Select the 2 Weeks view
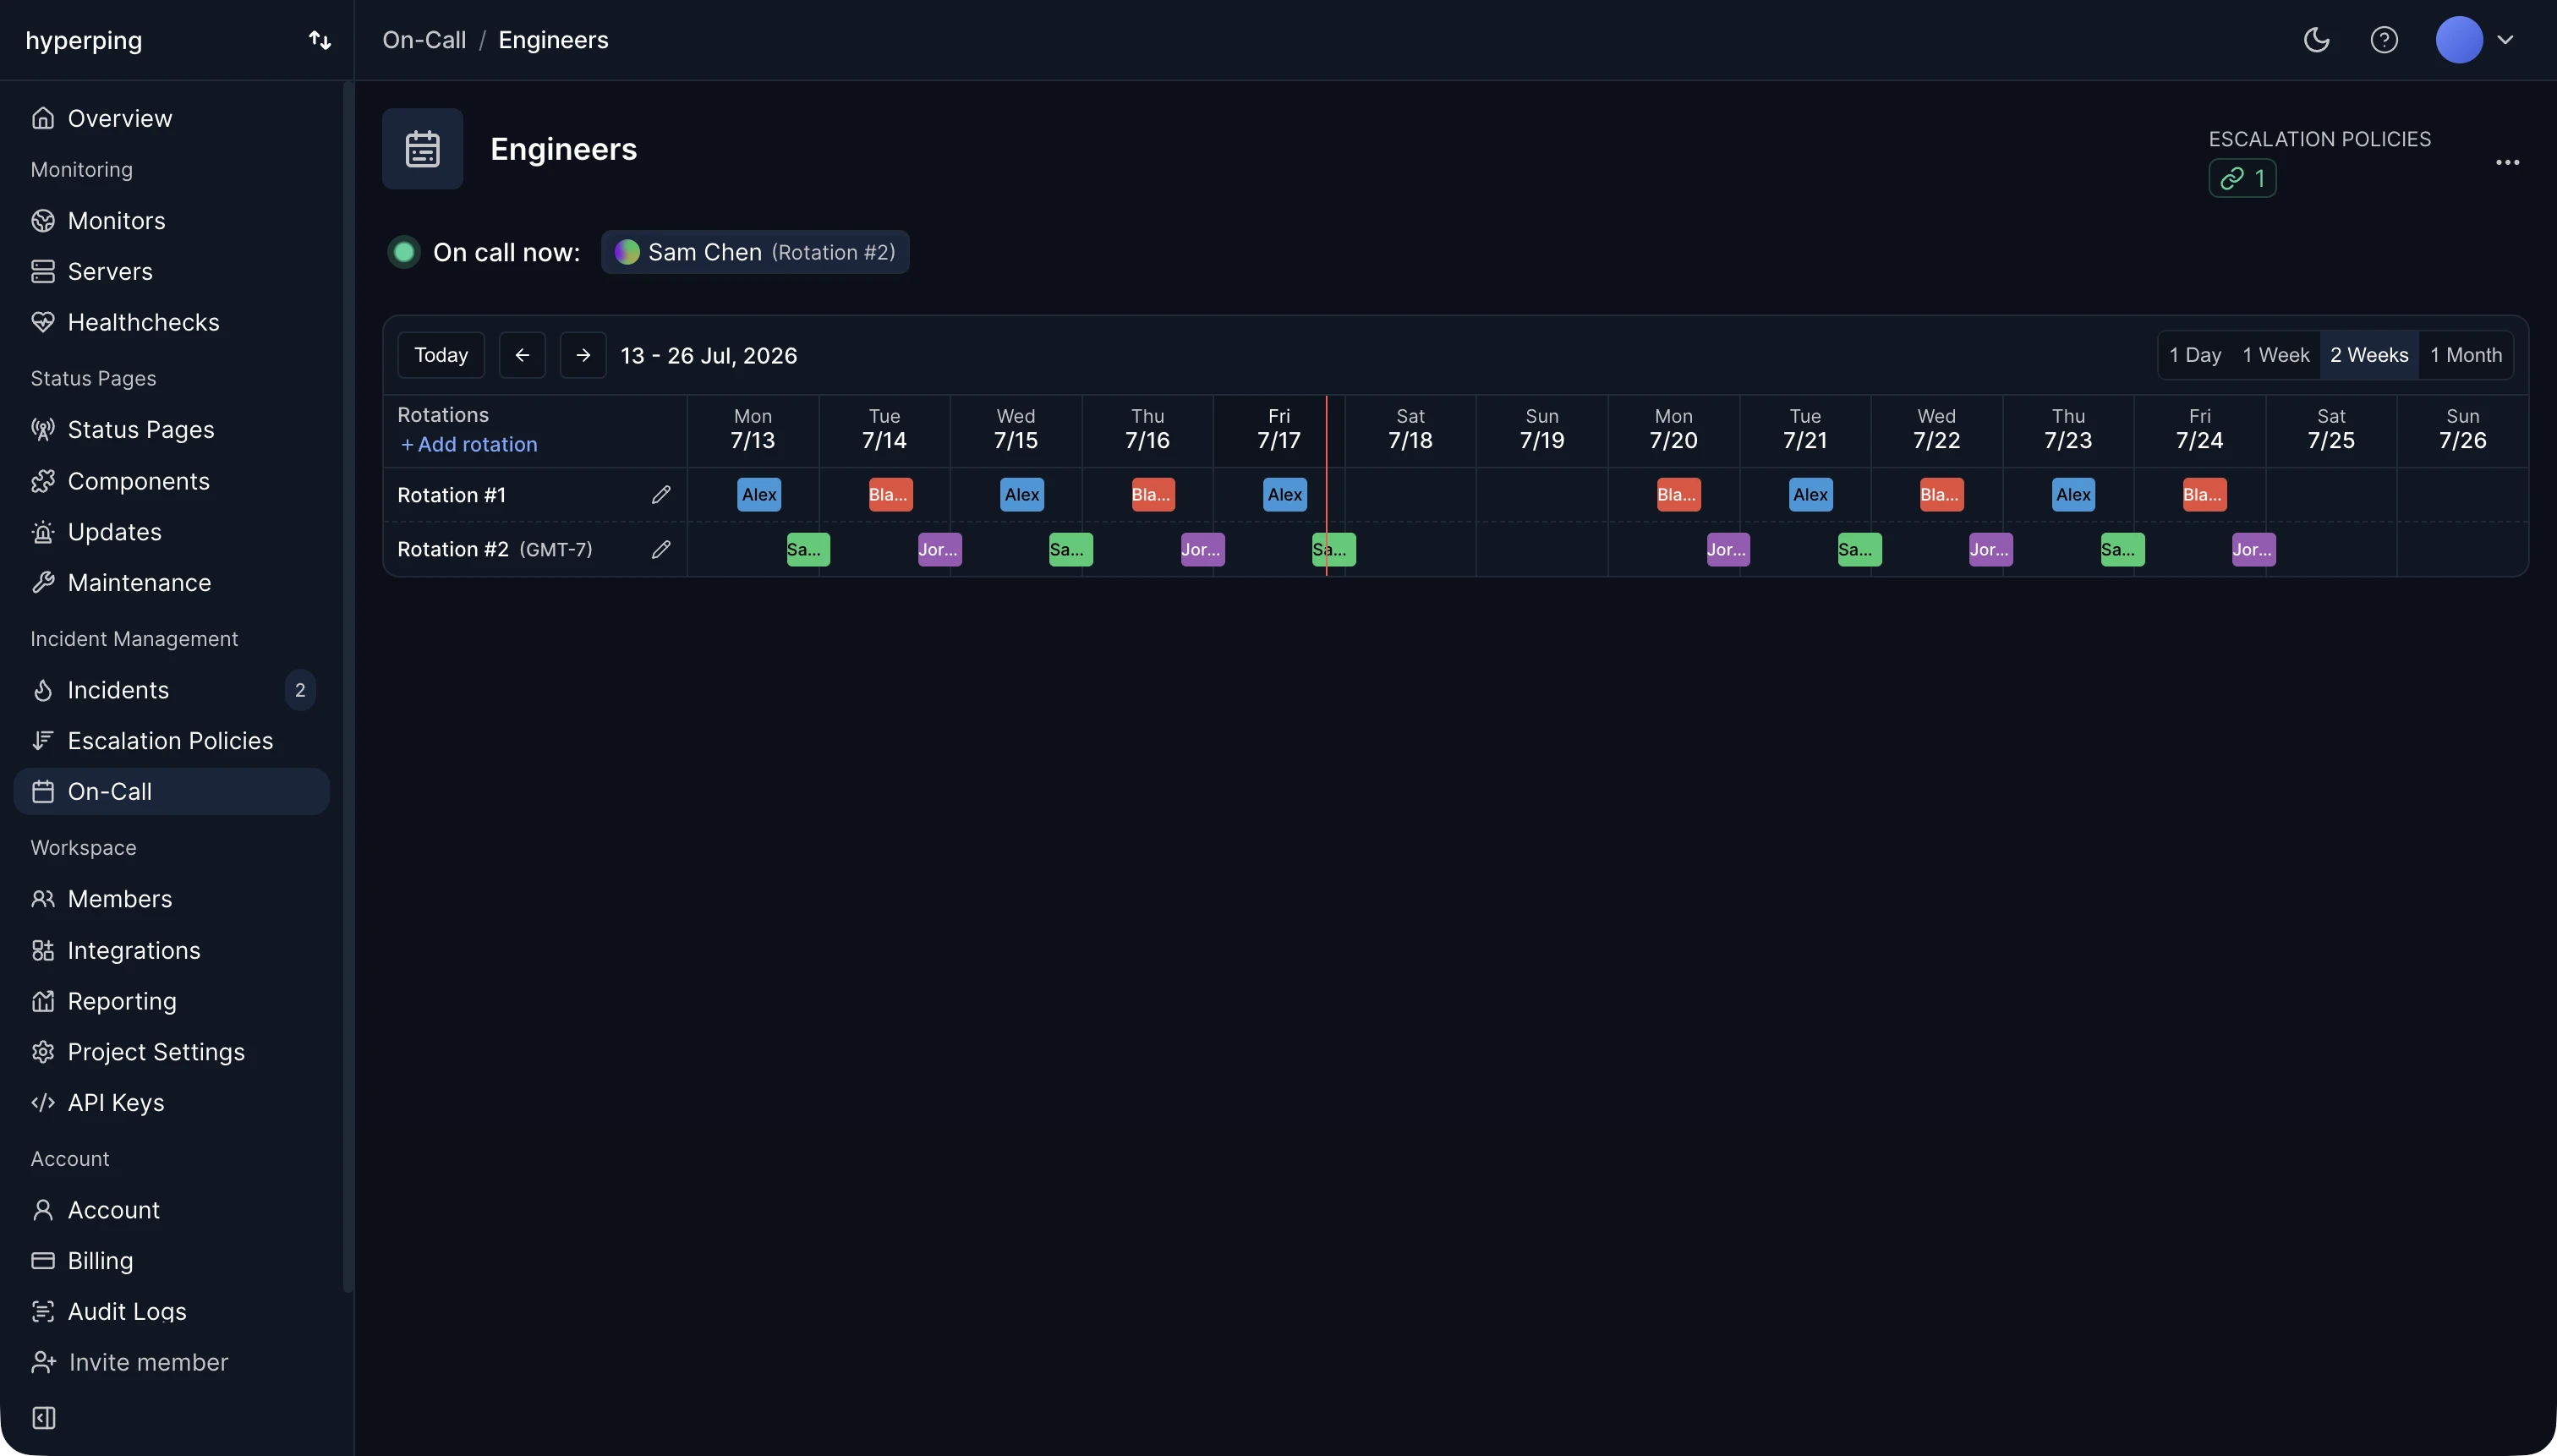 pos(2369,355)
